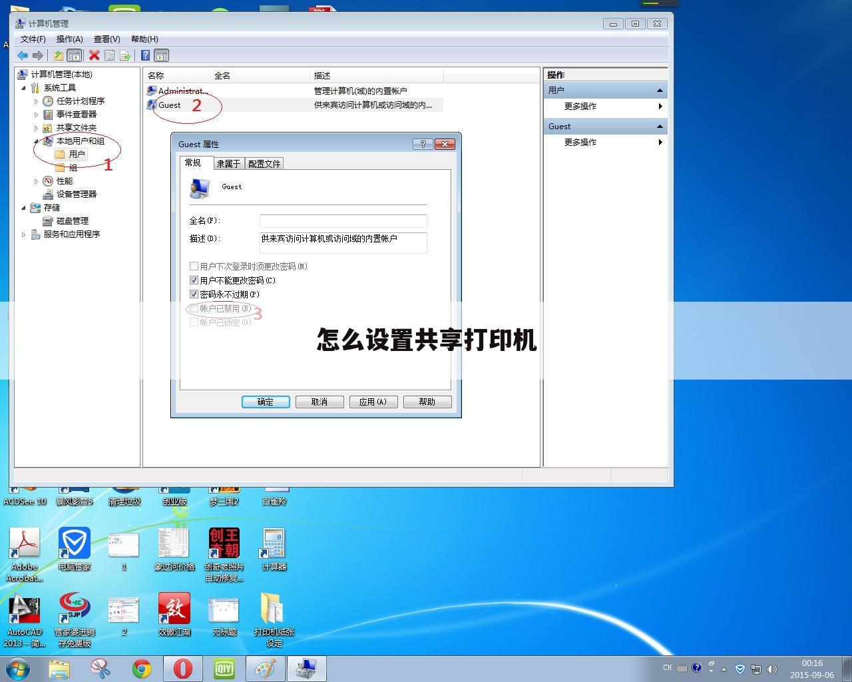Select the 设备管理器 icon in the tree
The height and width of the screenshot is (682, 852).
point(48,194)
